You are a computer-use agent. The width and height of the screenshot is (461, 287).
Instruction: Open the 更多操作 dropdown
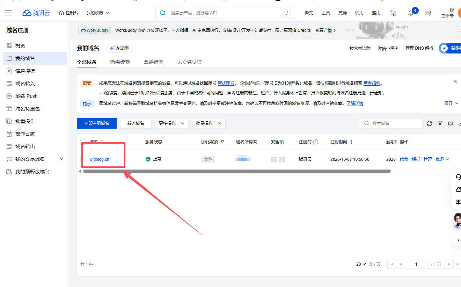(x=172, y=123)
